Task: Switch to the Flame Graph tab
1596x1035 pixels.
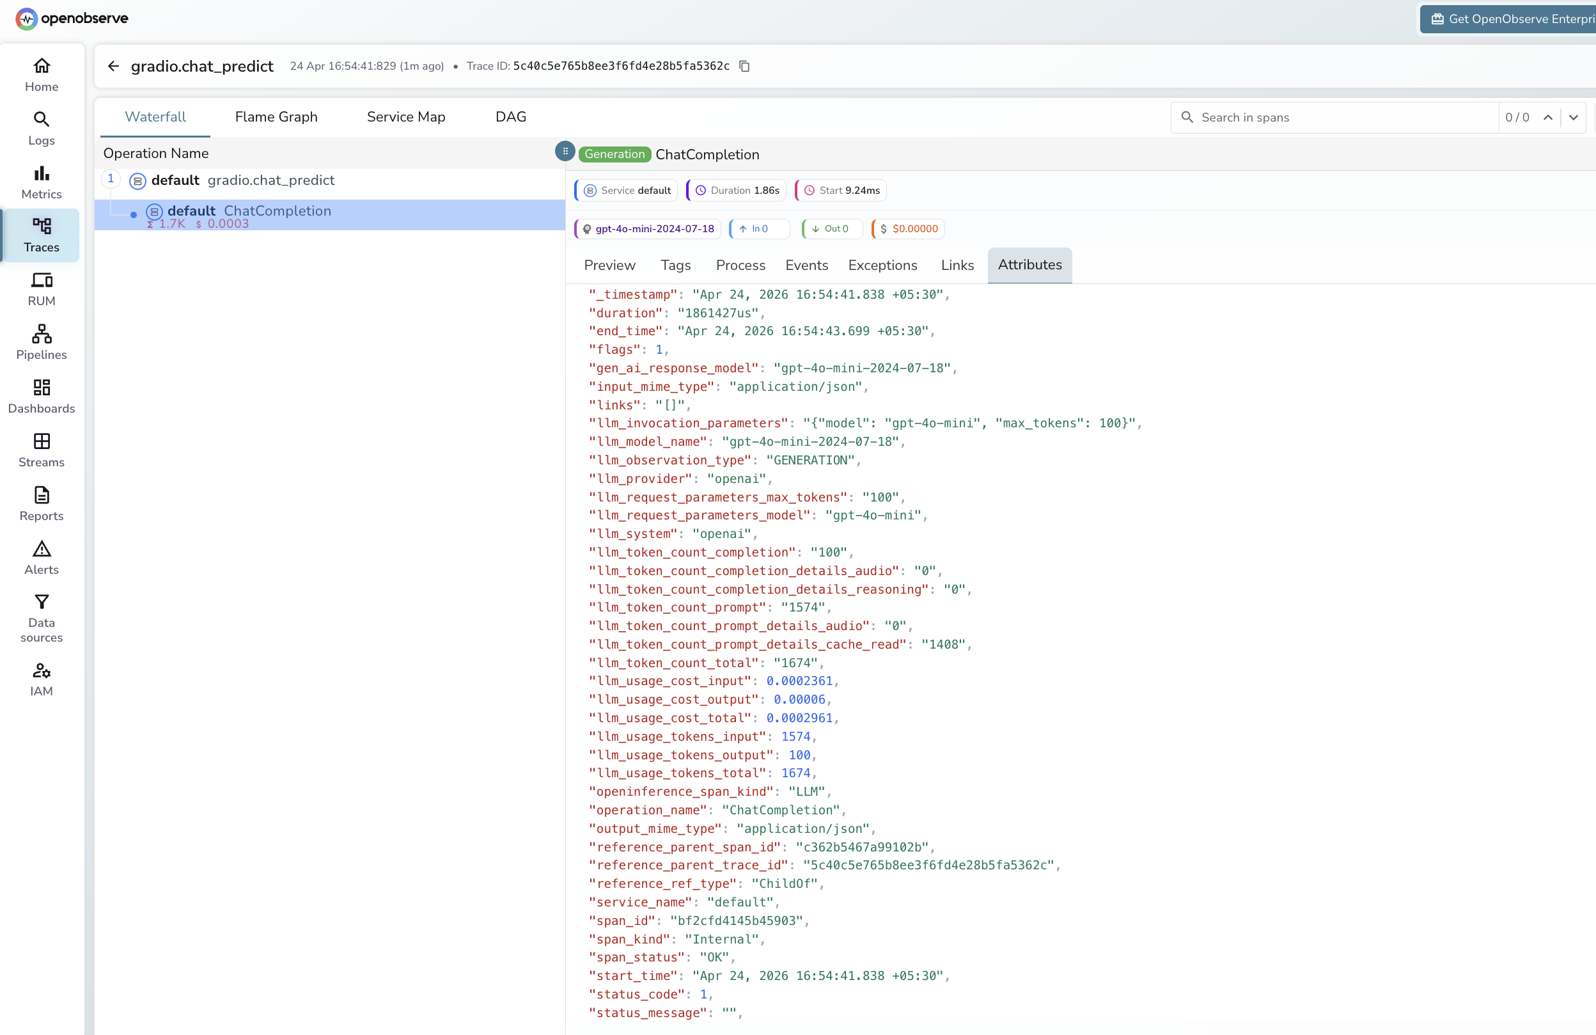Action: tap(276, 116)
